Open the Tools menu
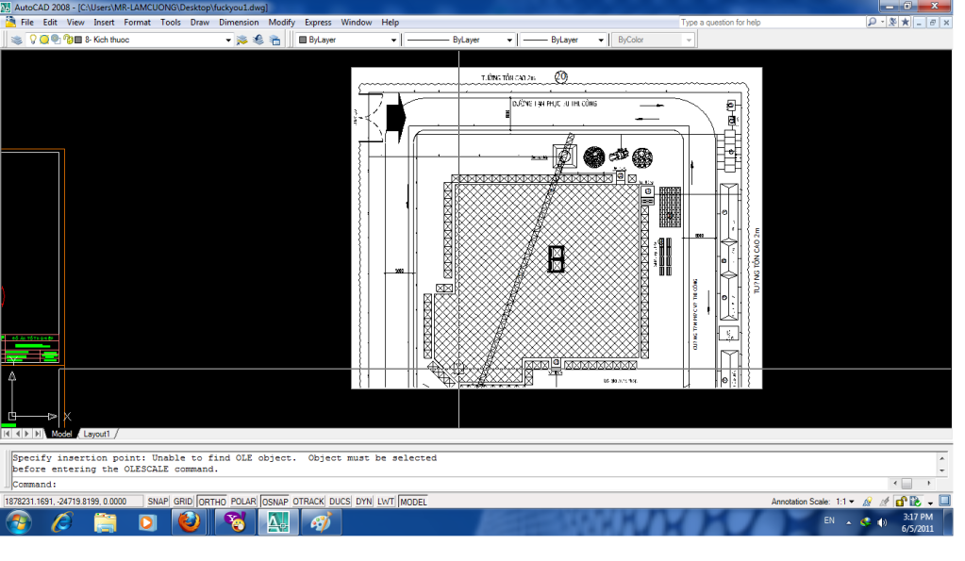Screen dimensions: 965x561 tap(171, 22)
